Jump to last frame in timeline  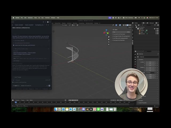(x=77, y=100)
